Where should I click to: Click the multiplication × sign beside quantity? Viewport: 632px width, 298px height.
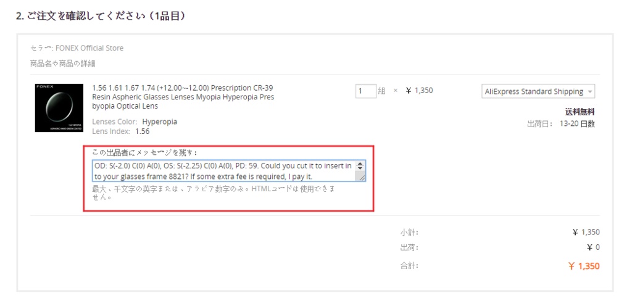[396, 91]
